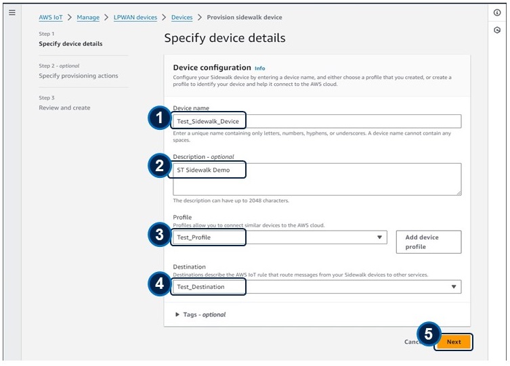Open the Destination dropdown

click(317, 287)
